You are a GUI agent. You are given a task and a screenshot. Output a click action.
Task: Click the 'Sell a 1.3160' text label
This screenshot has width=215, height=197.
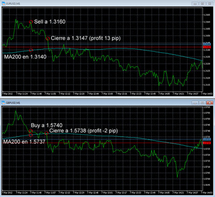[x=49, y=22]
